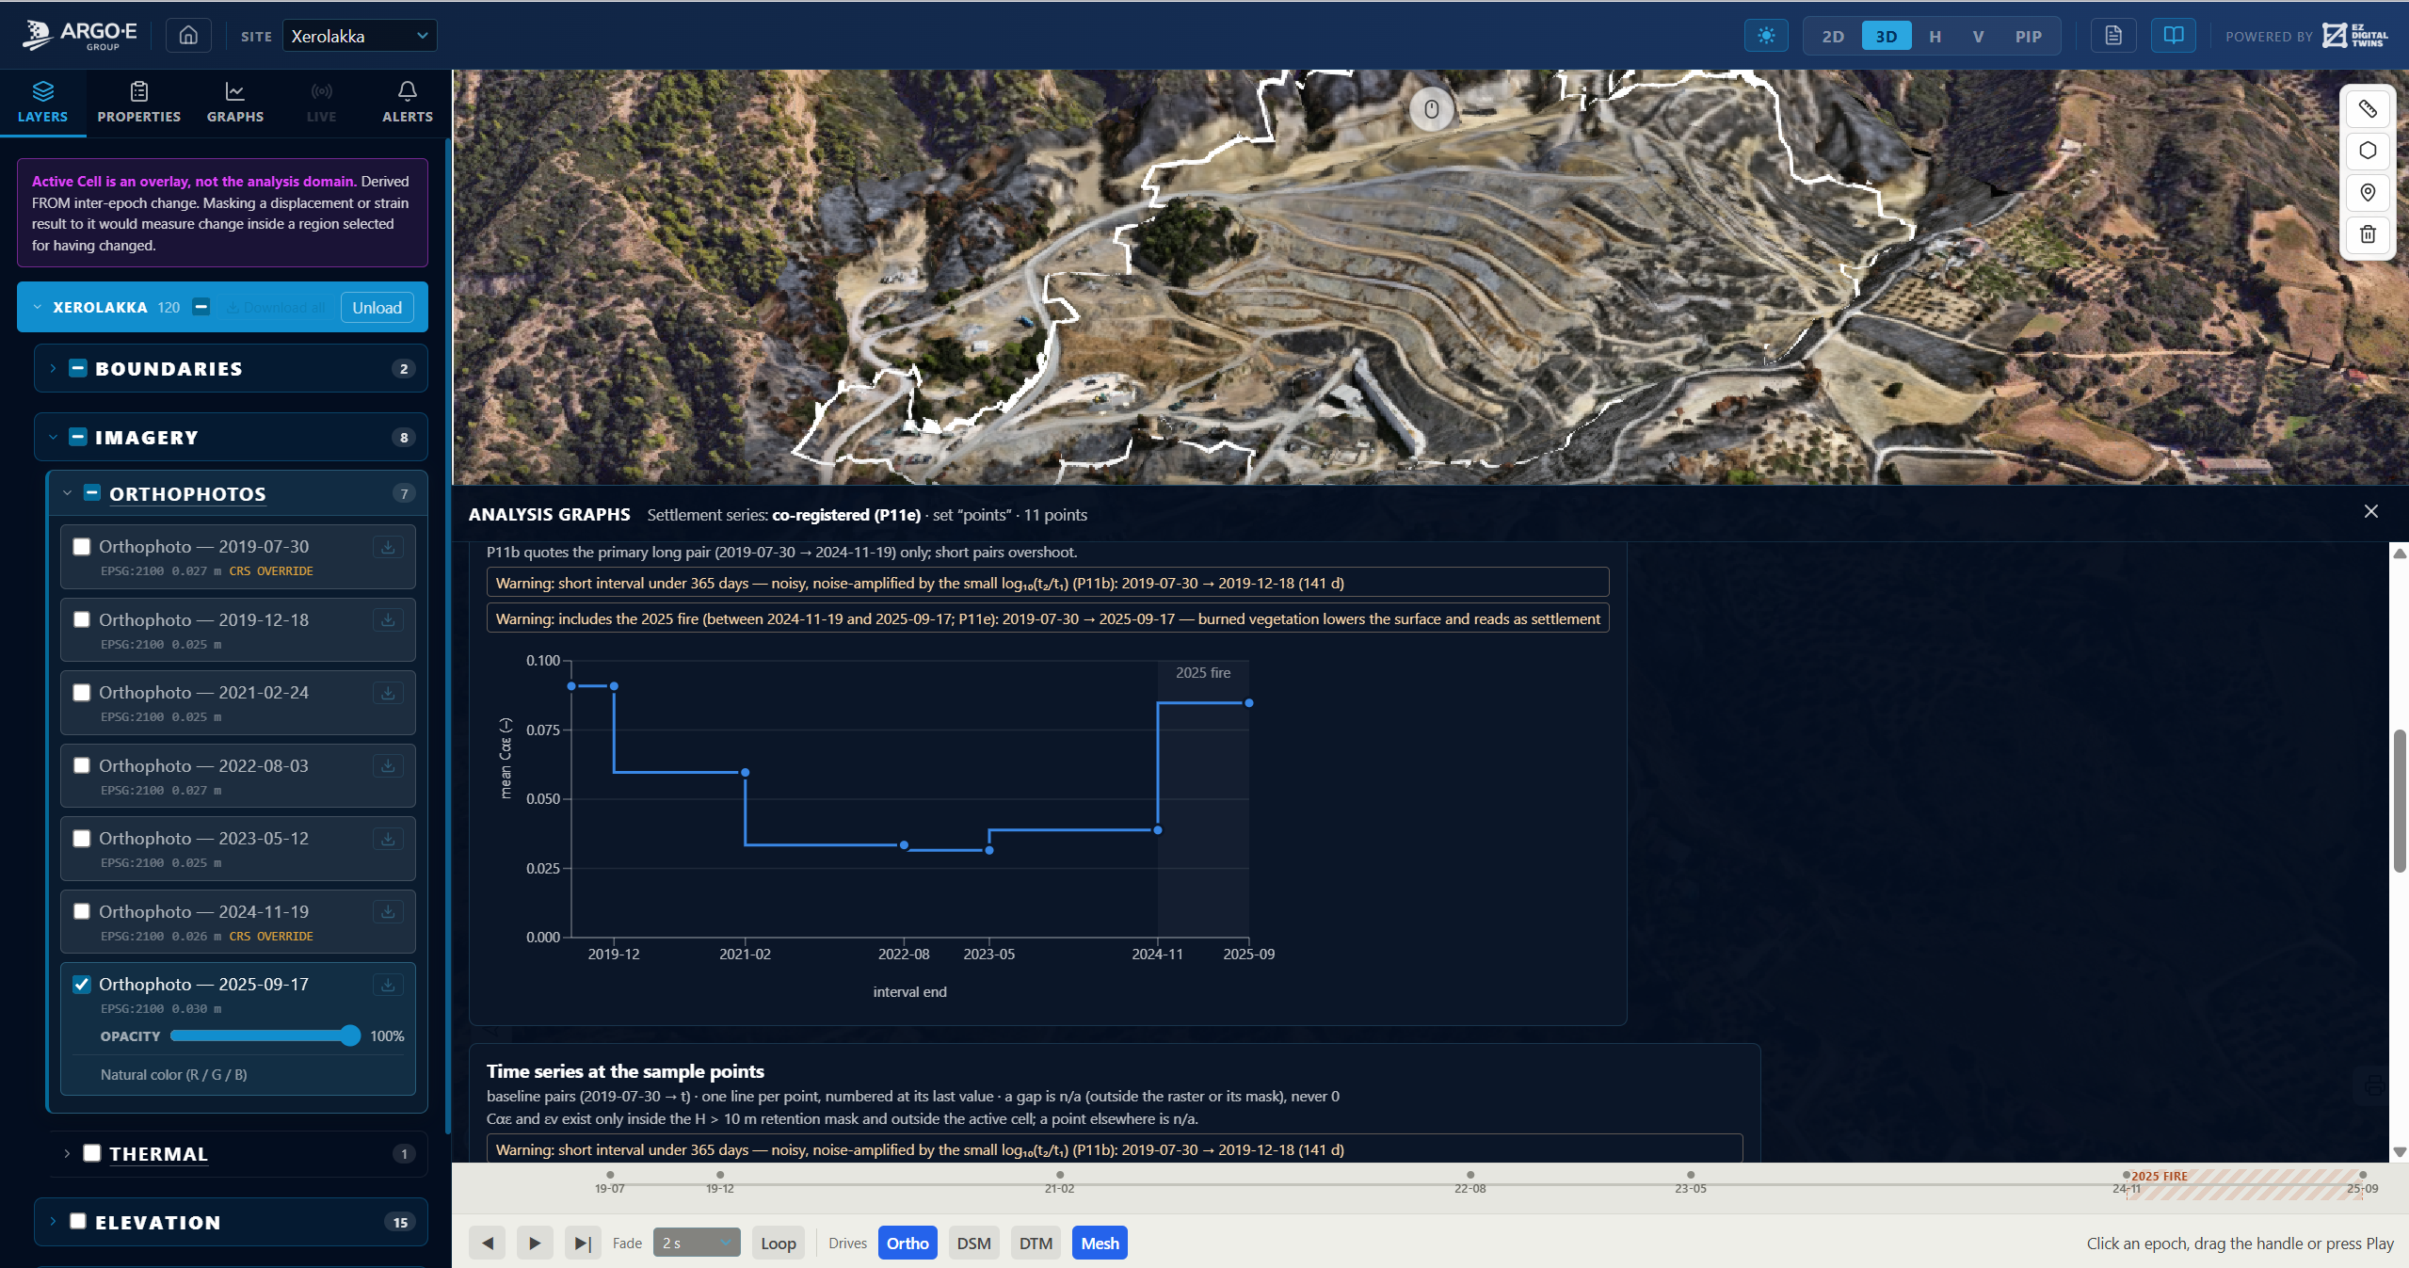Click the graphs panel scrollbar thumb
The width and height of the screenshot is (2409, 1268).
[2400, 800]
